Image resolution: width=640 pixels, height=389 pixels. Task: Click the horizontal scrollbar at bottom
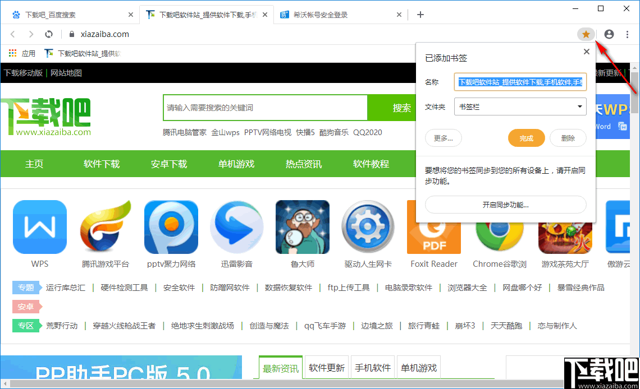286,384
